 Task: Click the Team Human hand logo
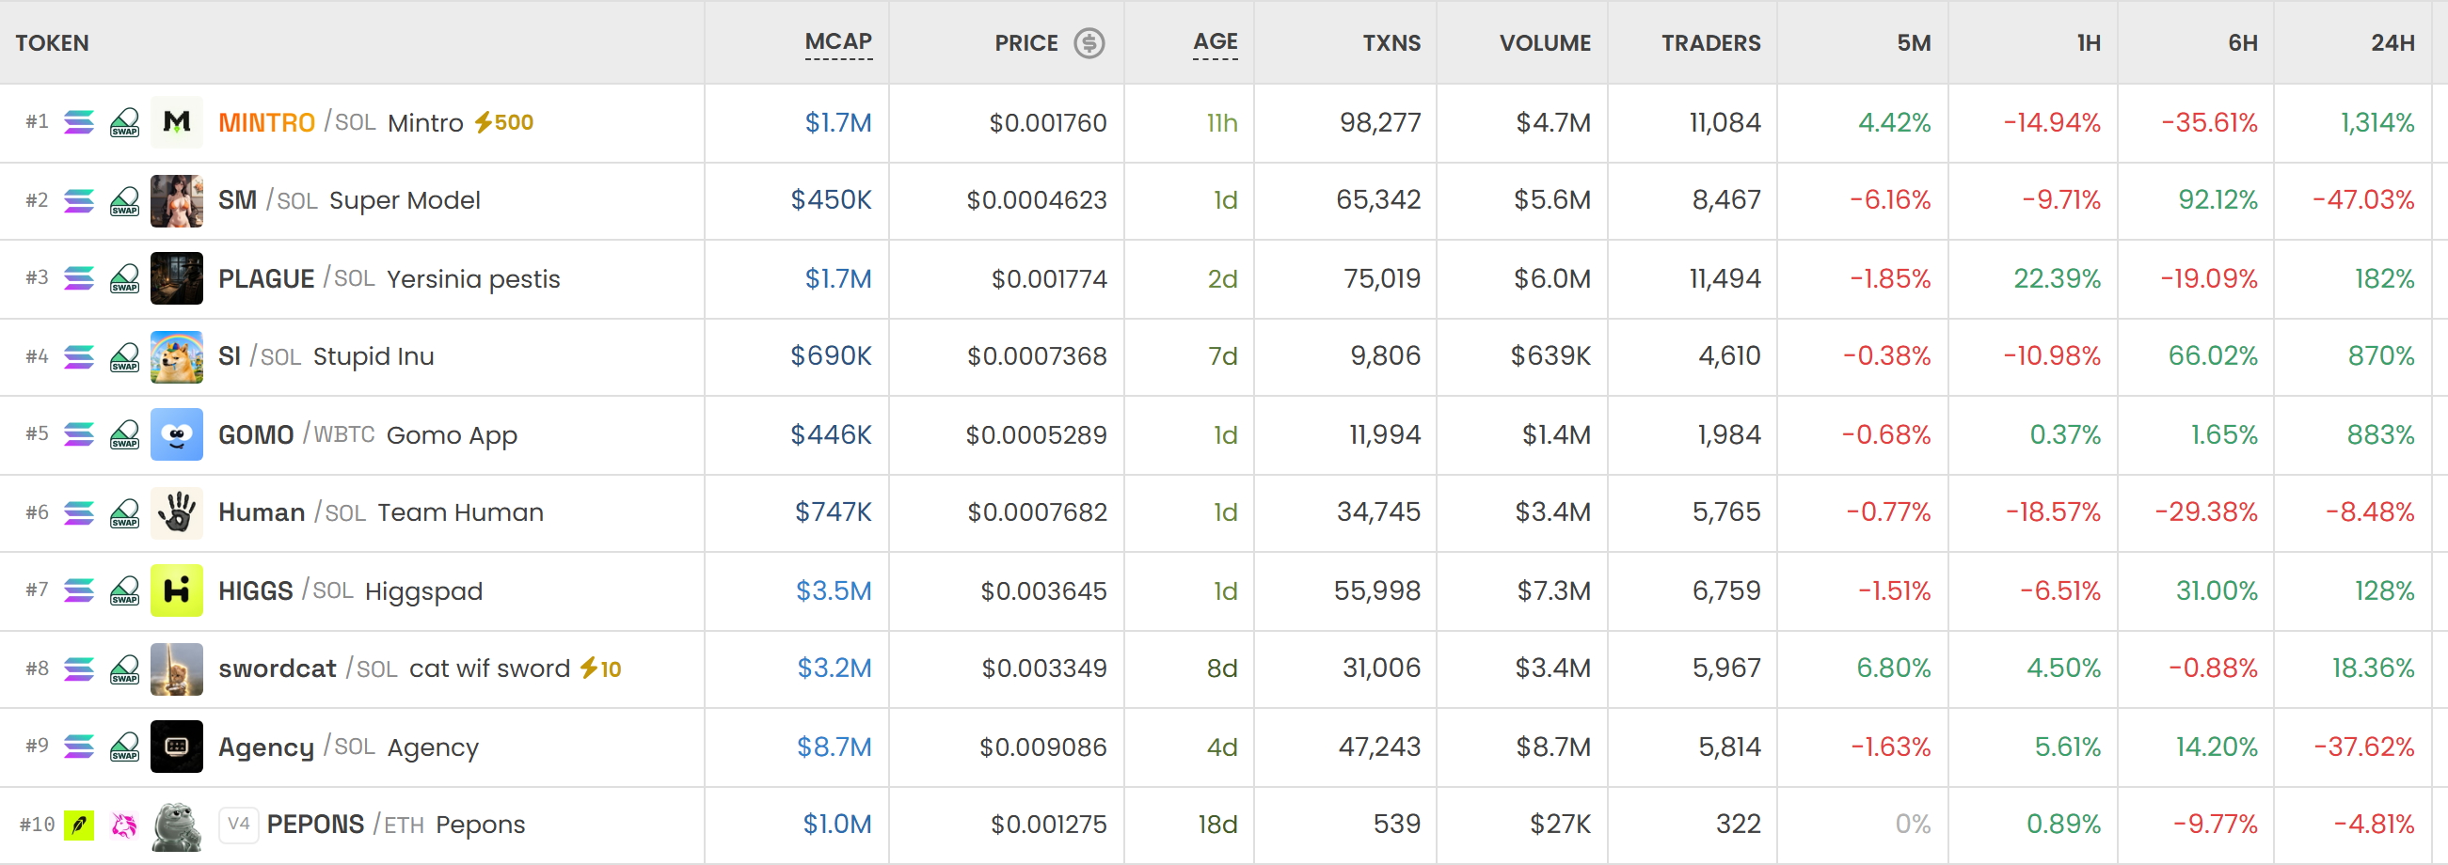(177, 512)
